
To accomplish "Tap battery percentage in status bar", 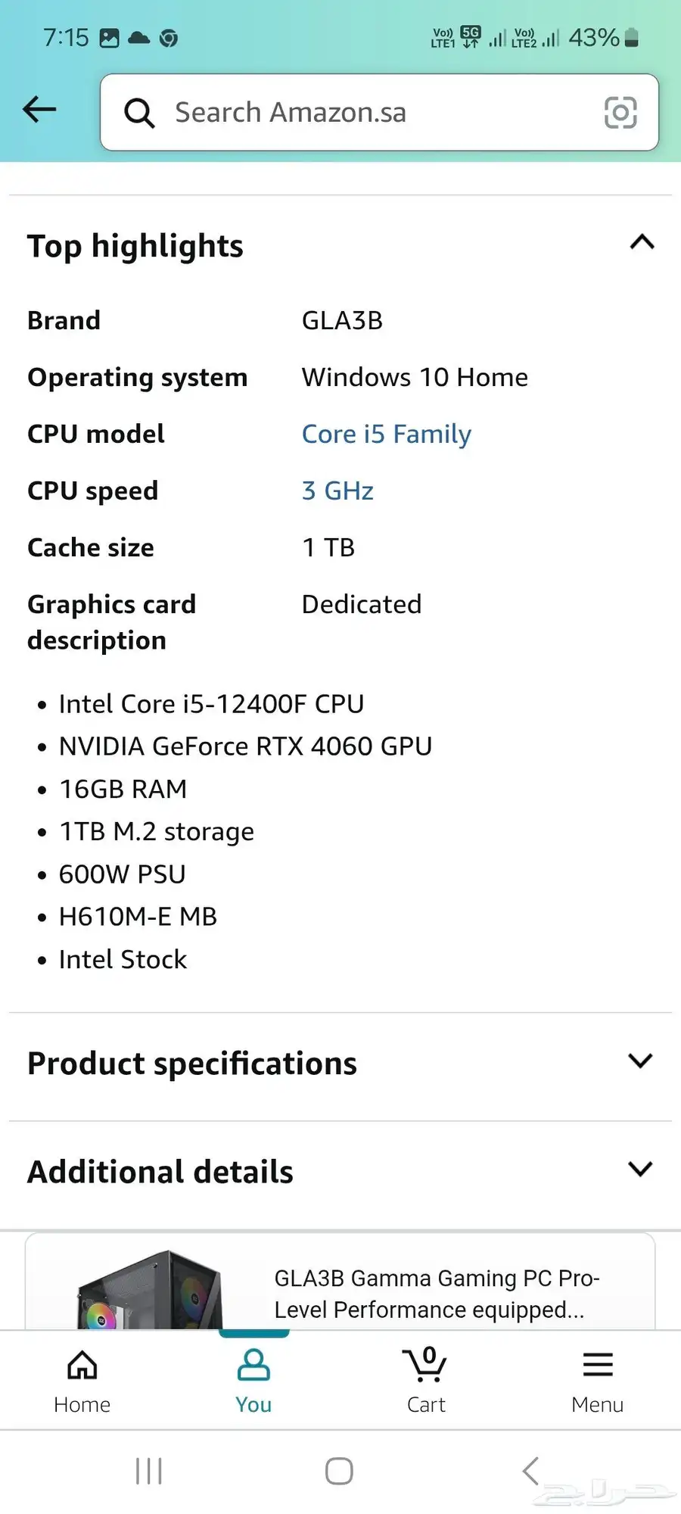I will [x=594, y=37].
